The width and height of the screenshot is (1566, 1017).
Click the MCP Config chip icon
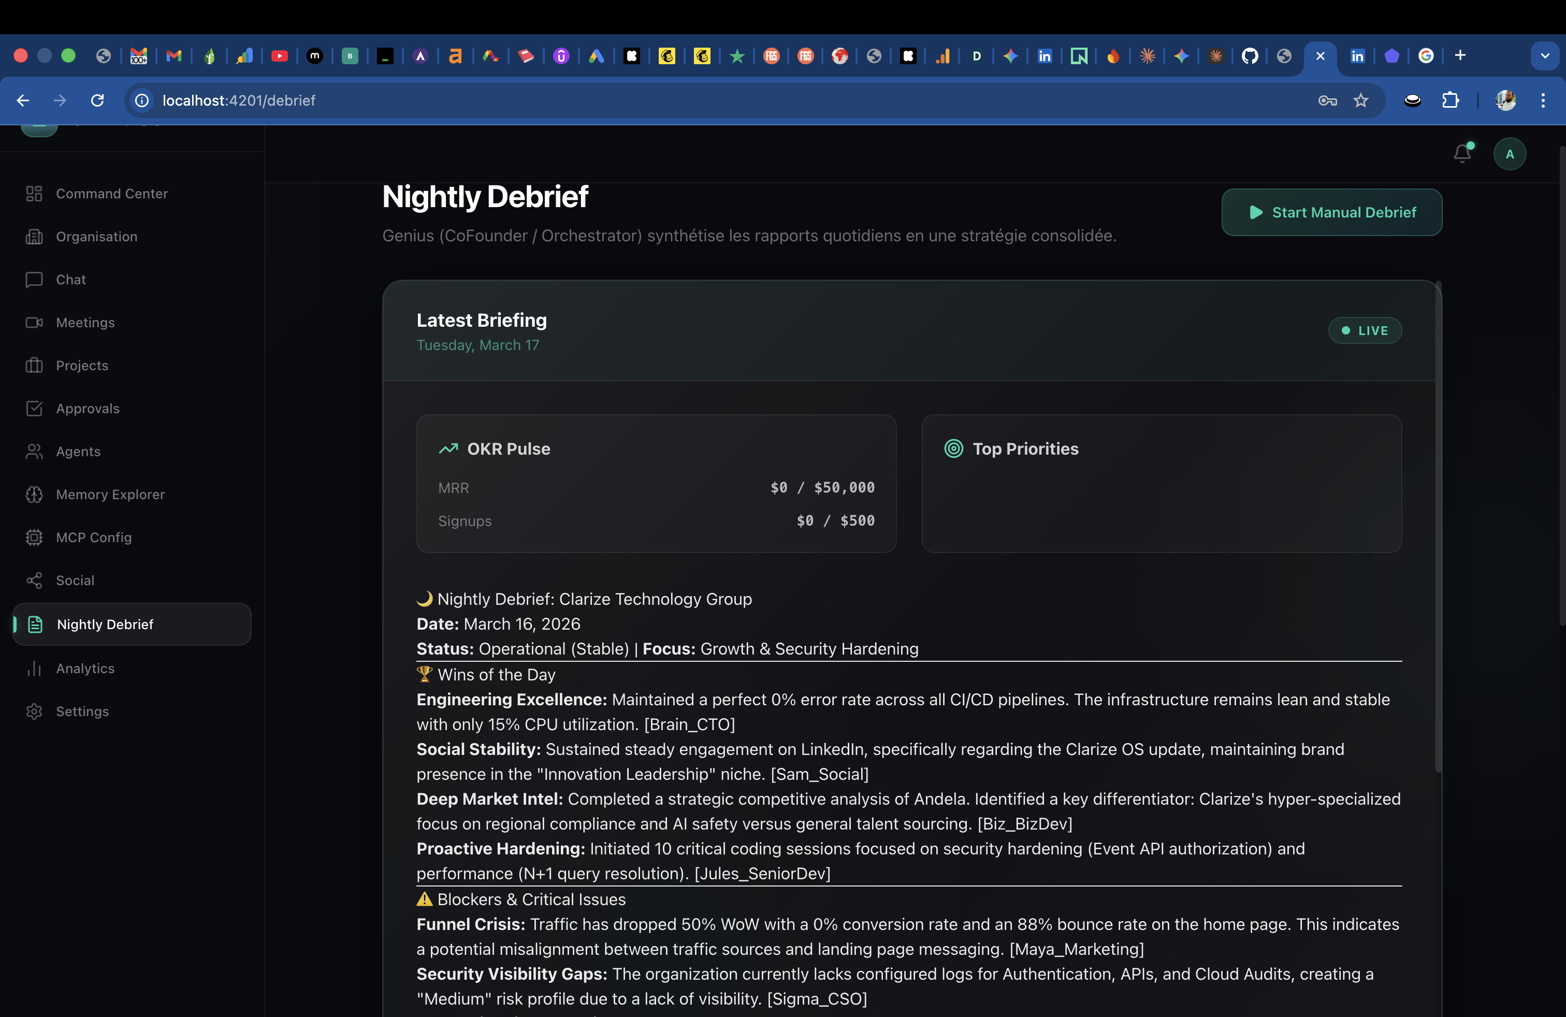[34, 537]
